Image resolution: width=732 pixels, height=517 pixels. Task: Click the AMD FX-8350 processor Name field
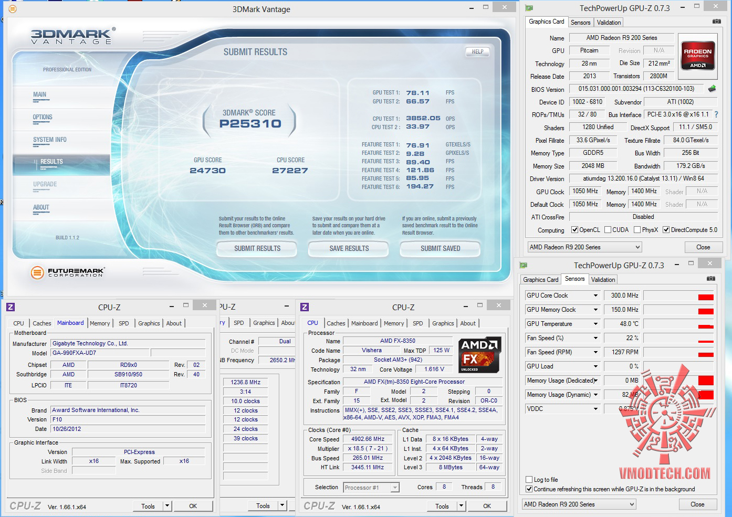tap(398, 341)
